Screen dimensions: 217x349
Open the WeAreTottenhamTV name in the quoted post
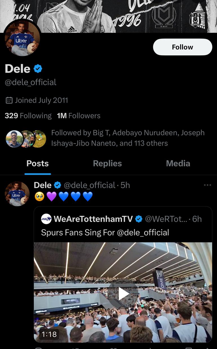point(93,219)
